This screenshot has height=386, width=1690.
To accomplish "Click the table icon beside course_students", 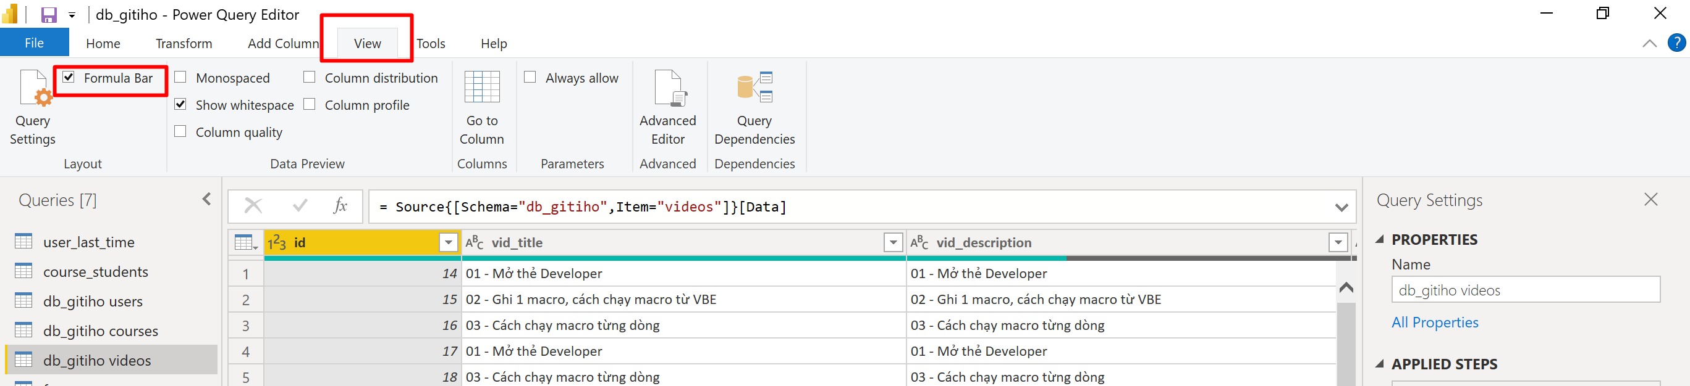I will point(23,271).
